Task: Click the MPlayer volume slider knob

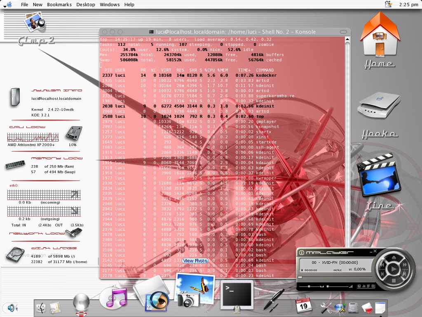Action: click(328, 286)
